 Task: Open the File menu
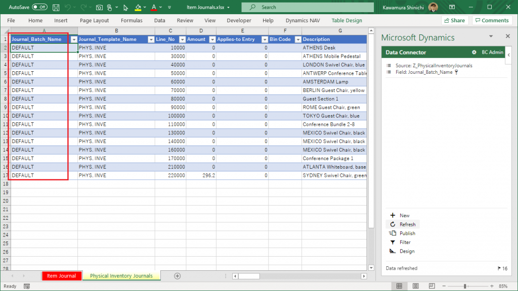tap(11, 20)
